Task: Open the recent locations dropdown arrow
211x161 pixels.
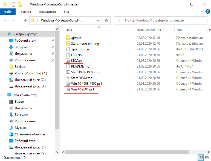Action: (20, 20)
